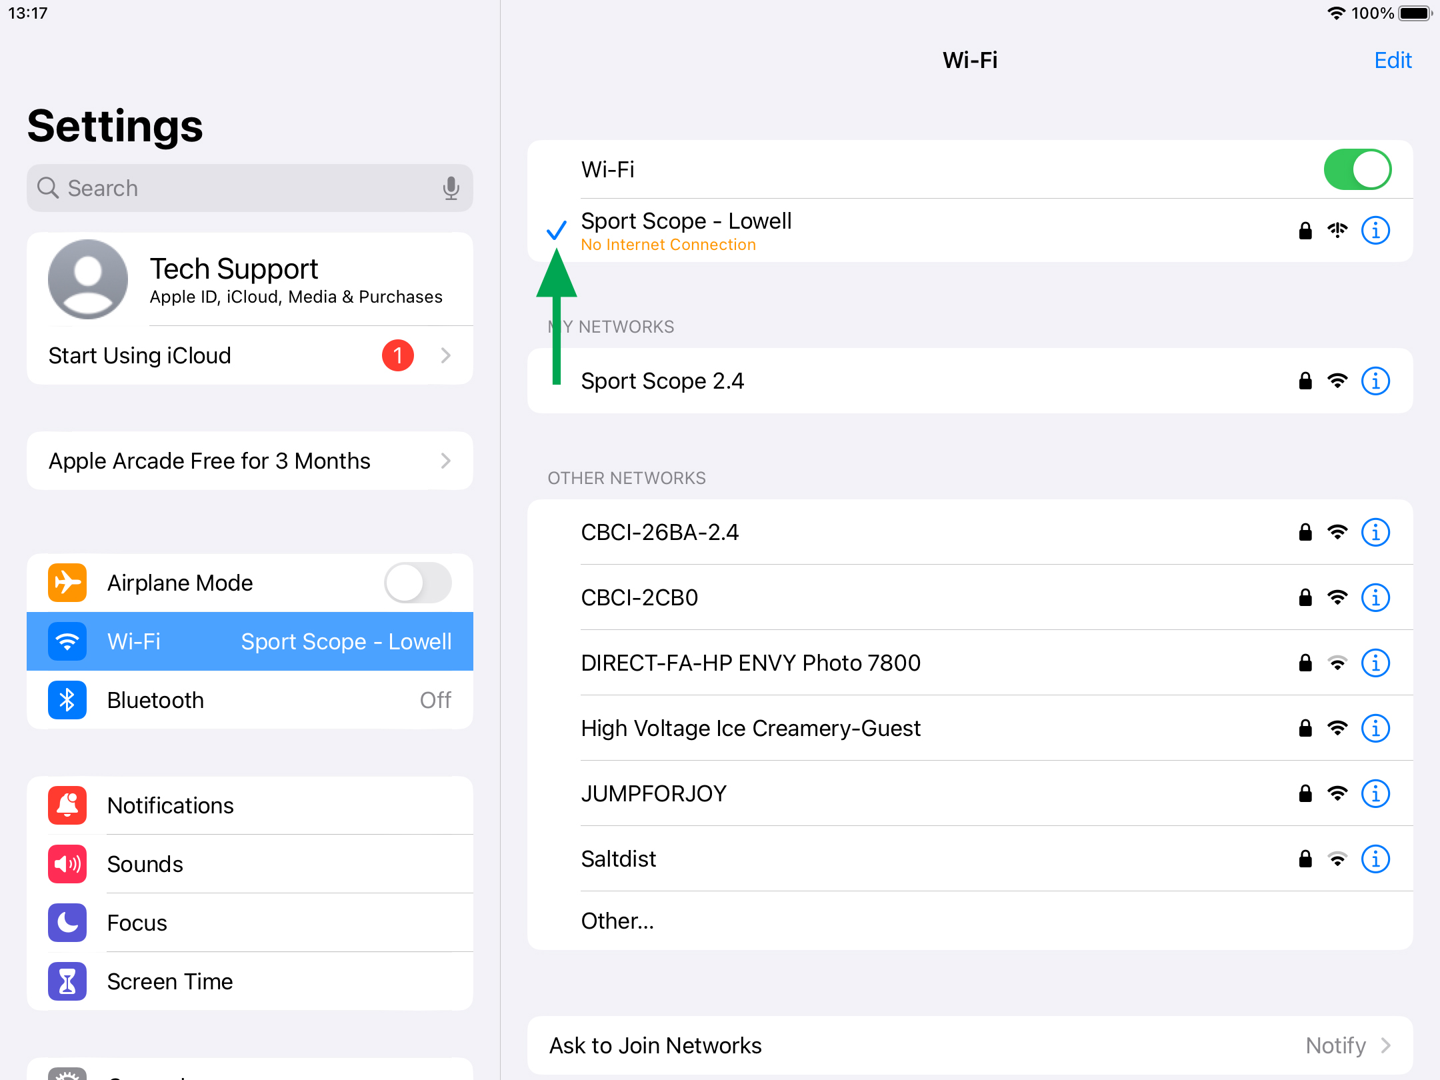Tap Start Using iCloud
Screen dimensions: 1440x1080
pos(250,355)
